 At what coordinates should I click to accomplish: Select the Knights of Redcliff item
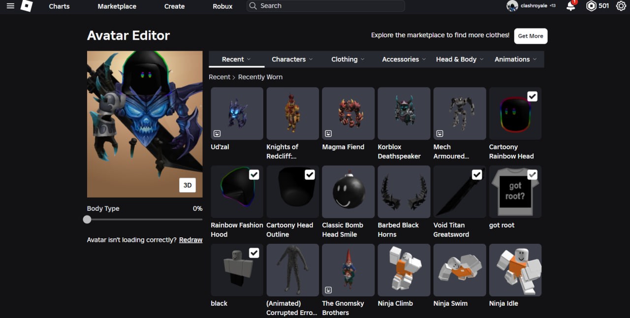(292, 114)
